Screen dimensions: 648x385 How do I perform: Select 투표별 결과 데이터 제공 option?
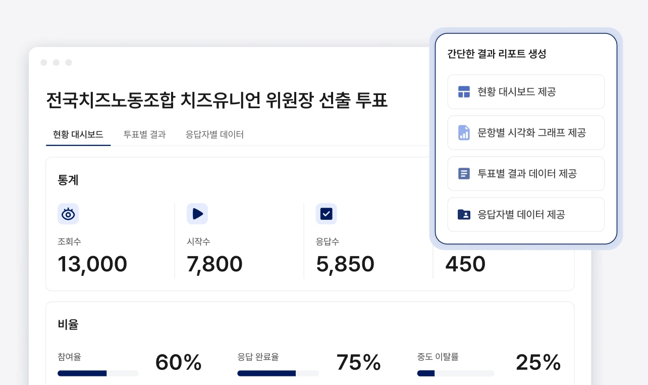pos(526,174)
